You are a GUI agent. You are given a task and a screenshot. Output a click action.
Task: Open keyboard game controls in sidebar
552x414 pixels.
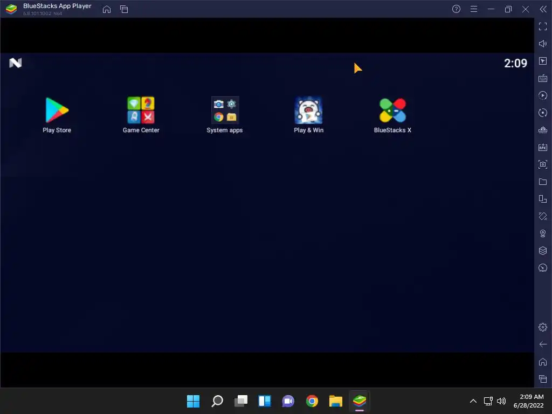(x=543, y=78)
